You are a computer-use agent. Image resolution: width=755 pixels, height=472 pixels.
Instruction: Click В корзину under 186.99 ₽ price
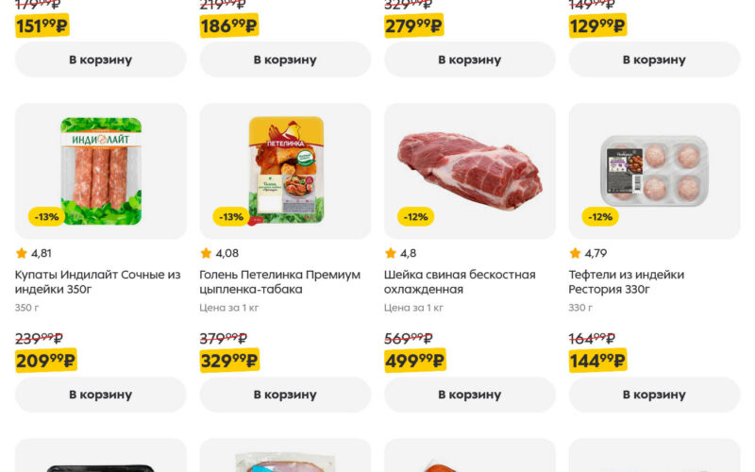click(285, 59)
